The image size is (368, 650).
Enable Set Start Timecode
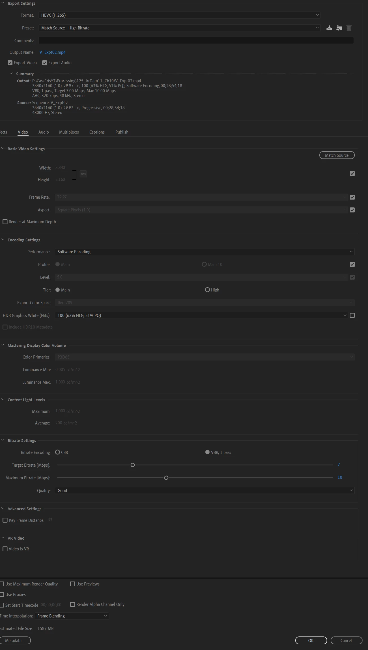click(2, 605)
